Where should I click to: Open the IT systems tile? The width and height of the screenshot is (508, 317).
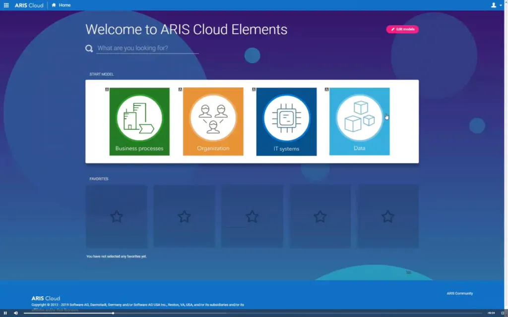tap(286, 122)
